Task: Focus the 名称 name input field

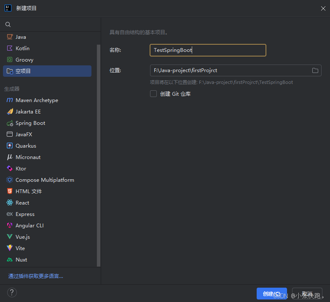Action: [208, 50]
